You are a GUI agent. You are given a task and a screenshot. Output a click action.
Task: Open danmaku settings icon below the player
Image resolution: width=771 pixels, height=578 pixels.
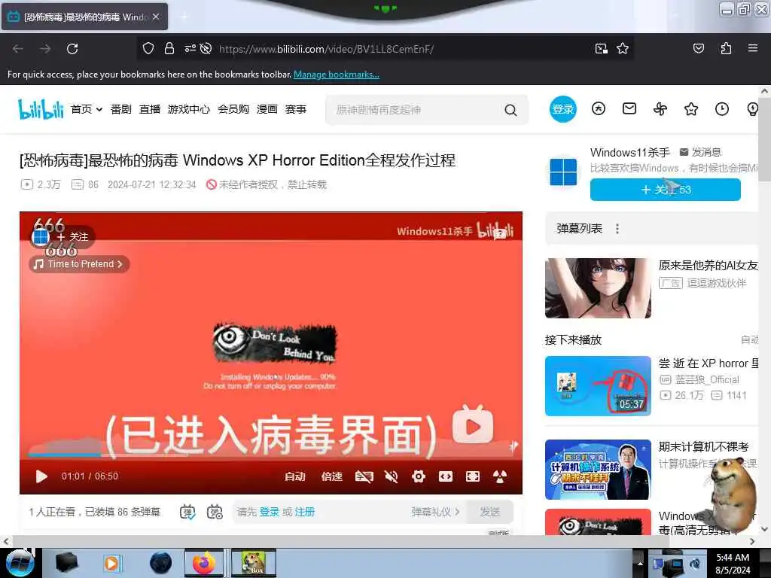(215, 512)
